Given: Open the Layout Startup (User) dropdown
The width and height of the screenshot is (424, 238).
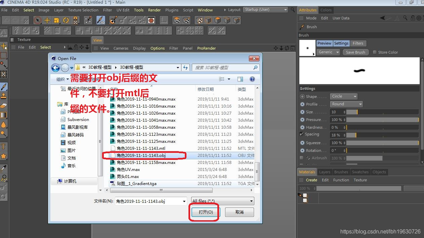Looking at the screenshot, I should tap(266, 10).
